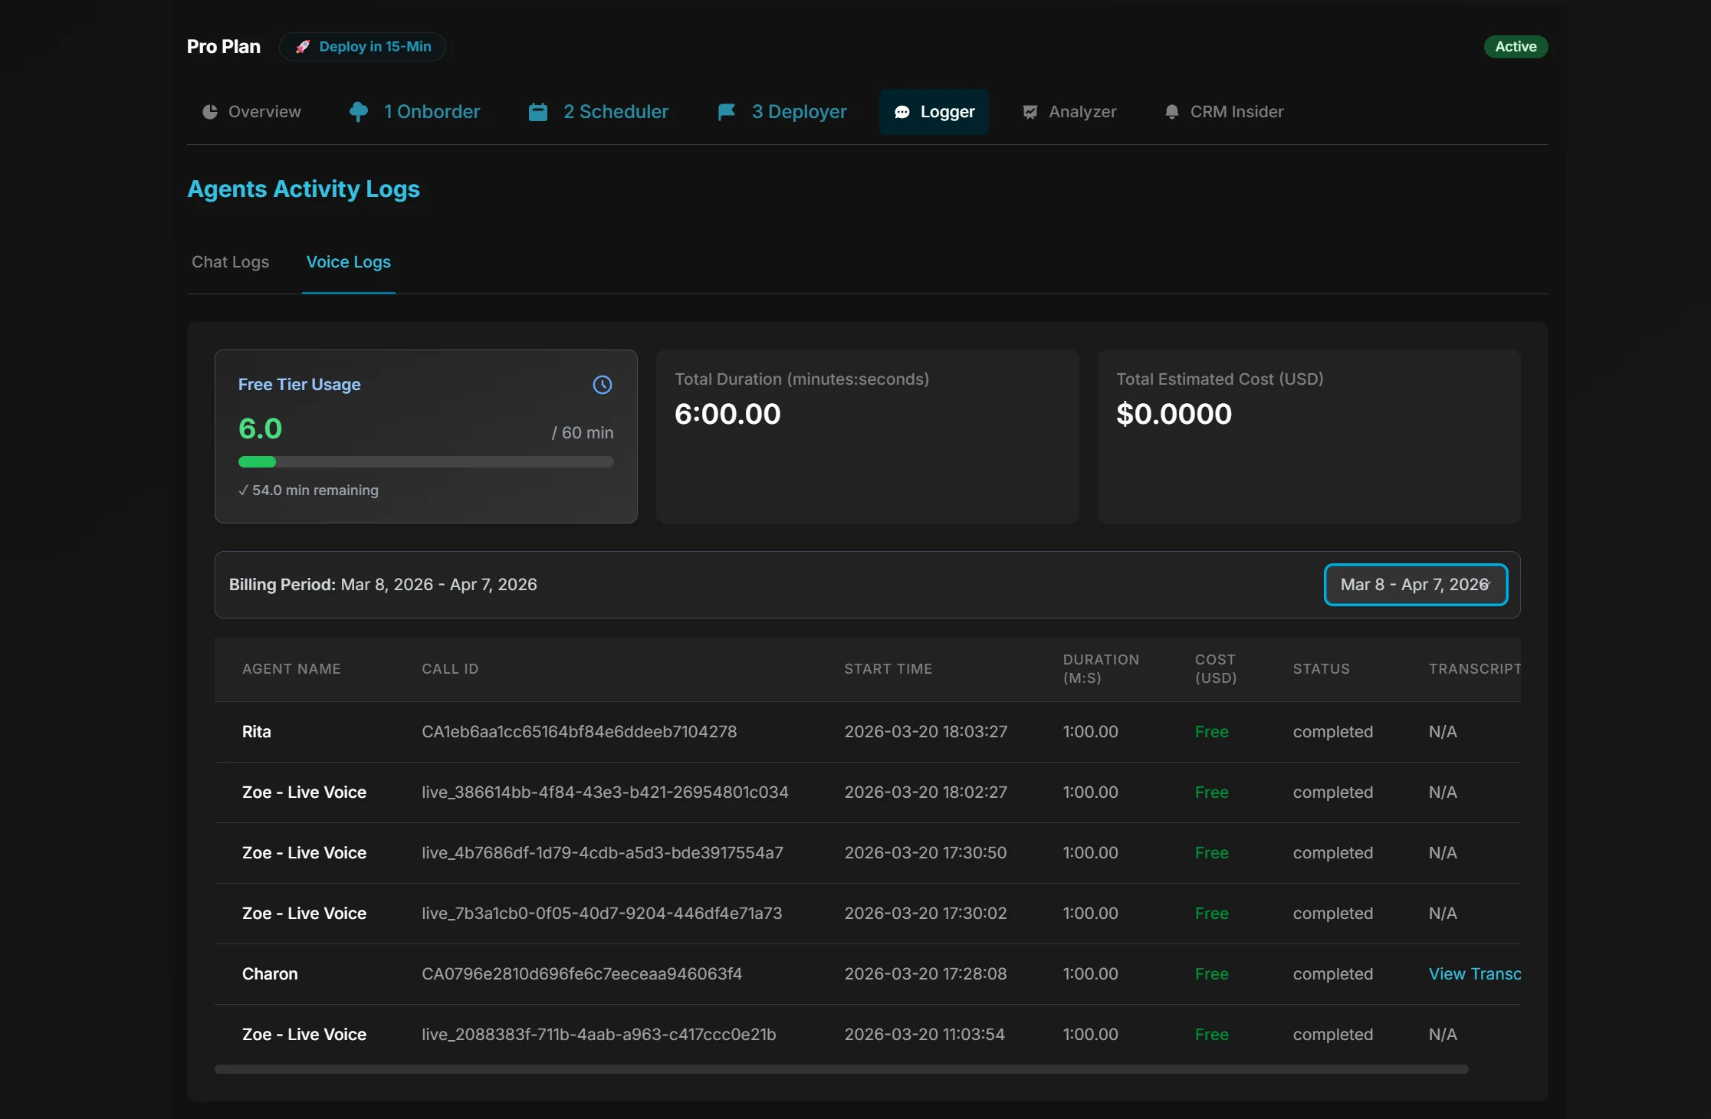Click start time 2026-03-20 18:03:27
This screenshot has height=1119, width=1711.
(926, 732)
